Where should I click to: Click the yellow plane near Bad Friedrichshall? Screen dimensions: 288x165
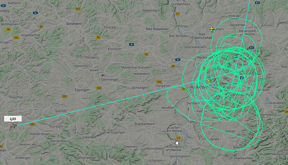click(212, 29)
